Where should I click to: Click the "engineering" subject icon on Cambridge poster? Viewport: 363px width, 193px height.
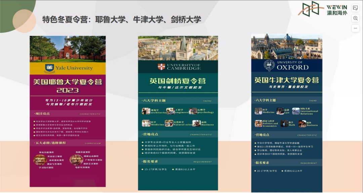170,111
